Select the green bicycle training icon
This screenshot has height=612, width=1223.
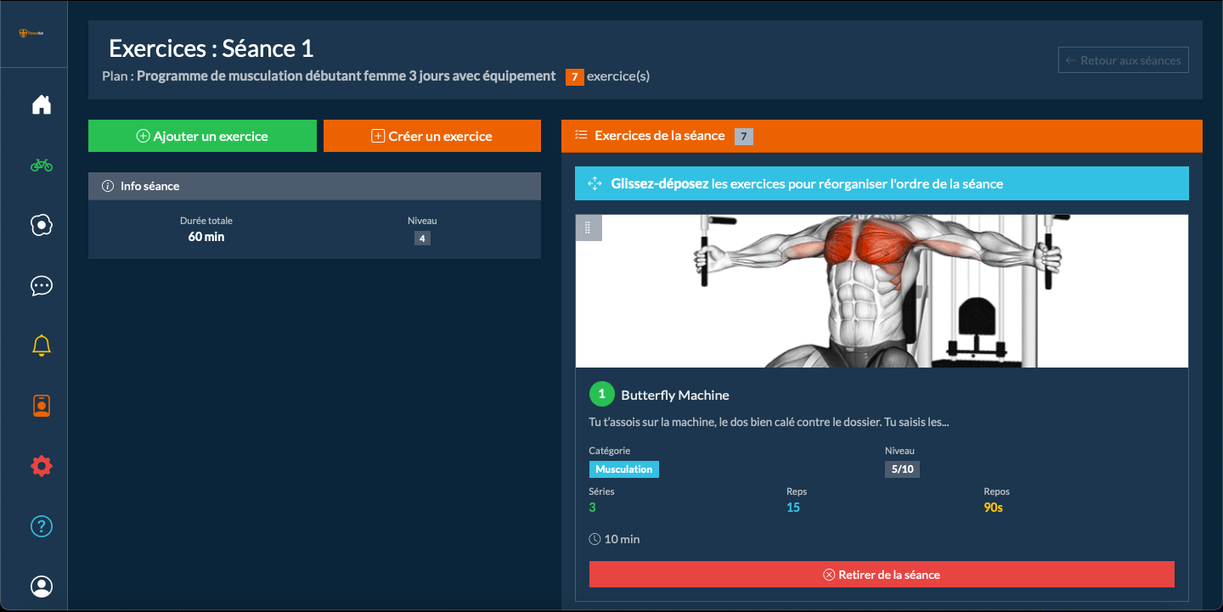point(42,166)
